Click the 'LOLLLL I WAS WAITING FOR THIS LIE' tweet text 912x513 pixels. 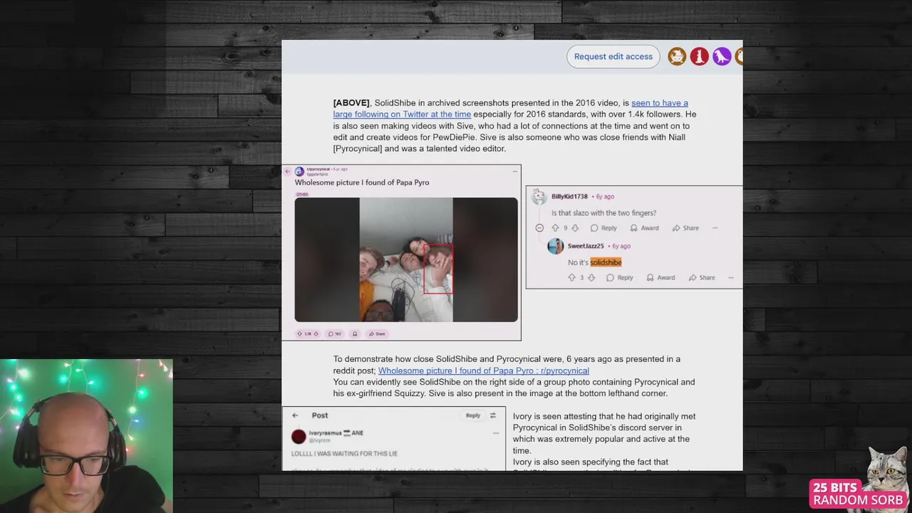pyautogui.click(x=344, y=453)
